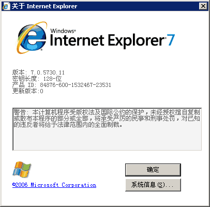
Task: Click the blue Internet Explorer 'e' logo
Action: [x=32, y=38]
